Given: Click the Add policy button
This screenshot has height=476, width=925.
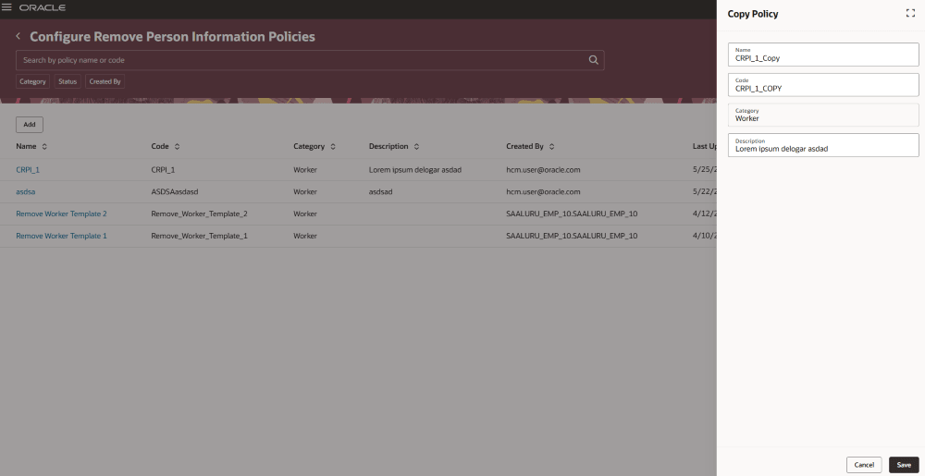Looking at the screenshot, I should coord(30,124).
